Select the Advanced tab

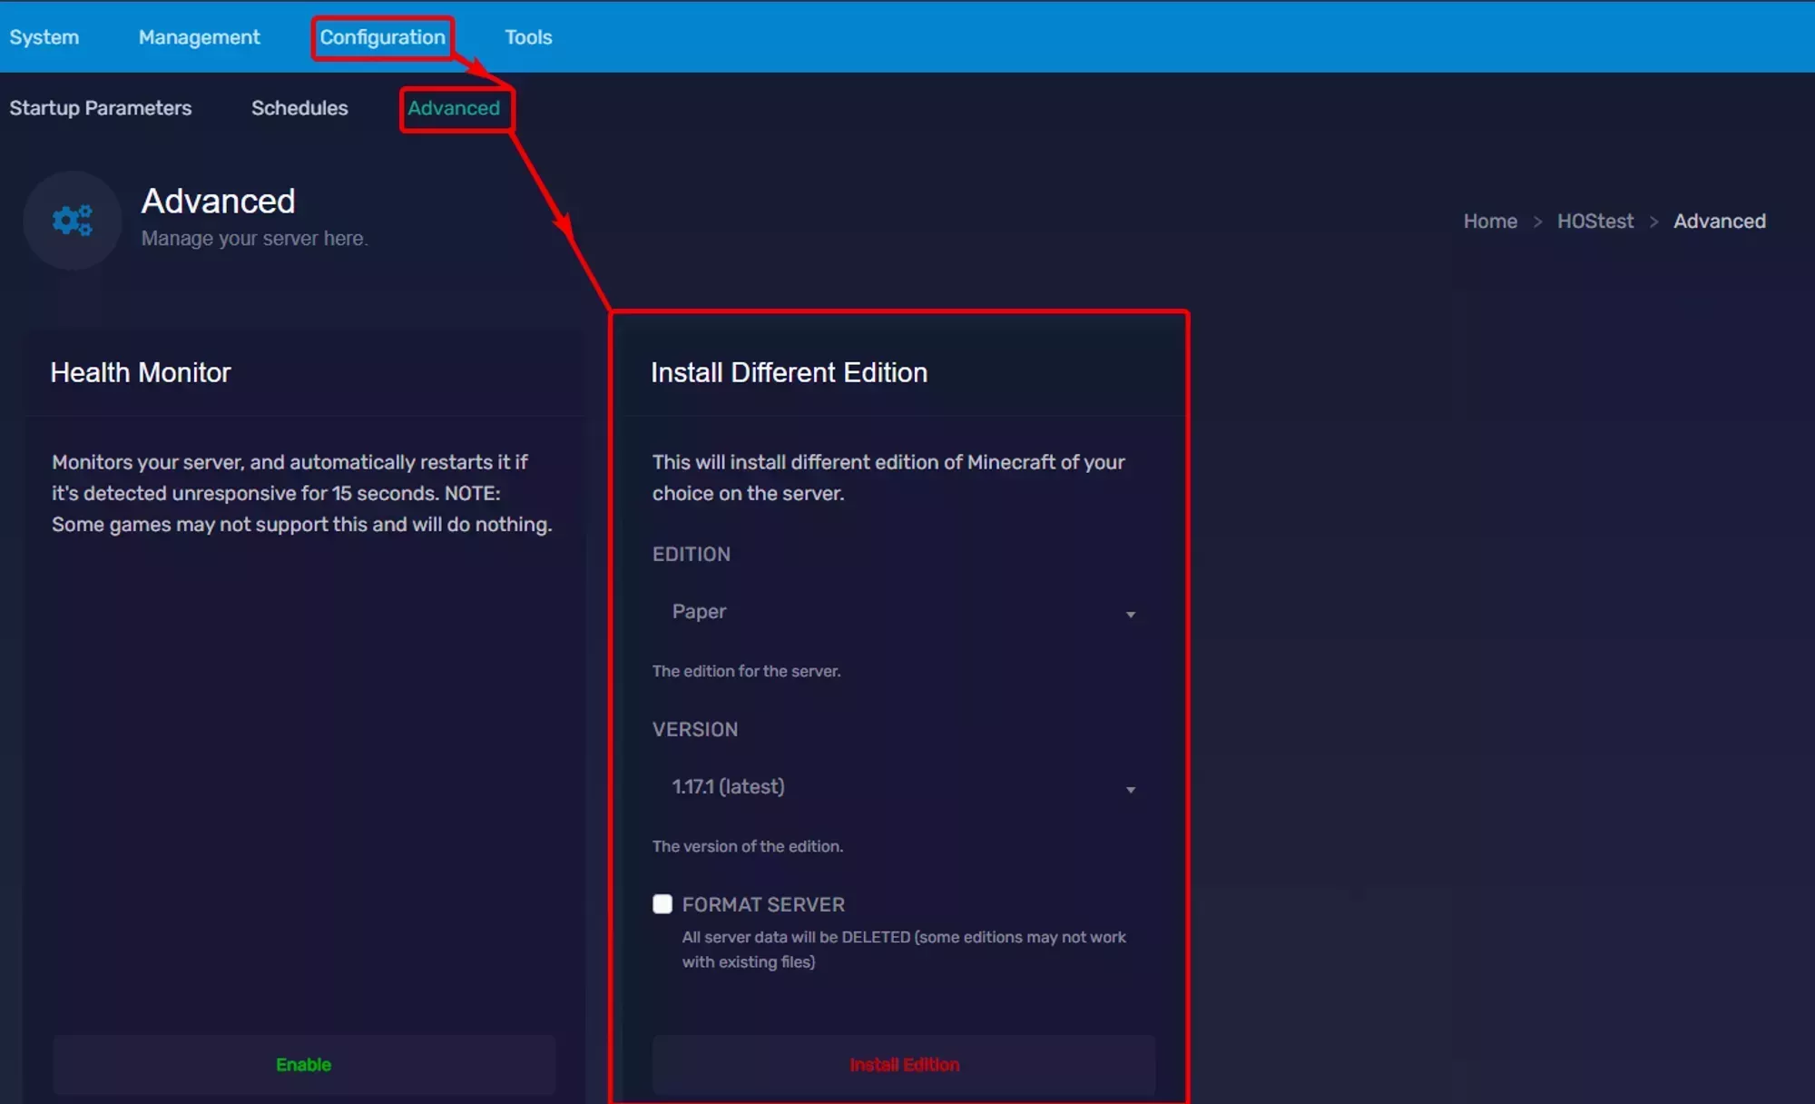tap(455, 108)
